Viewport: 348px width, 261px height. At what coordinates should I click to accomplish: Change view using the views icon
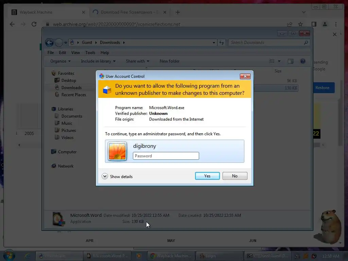pyautogui.click(x=272, y=61)
